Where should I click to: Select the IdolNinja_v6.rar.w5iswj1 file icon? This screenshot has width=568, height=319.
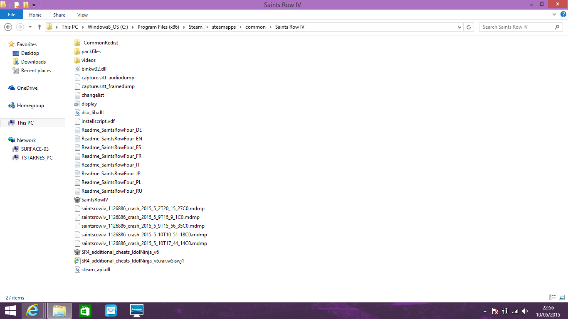[x=77, y=261]
